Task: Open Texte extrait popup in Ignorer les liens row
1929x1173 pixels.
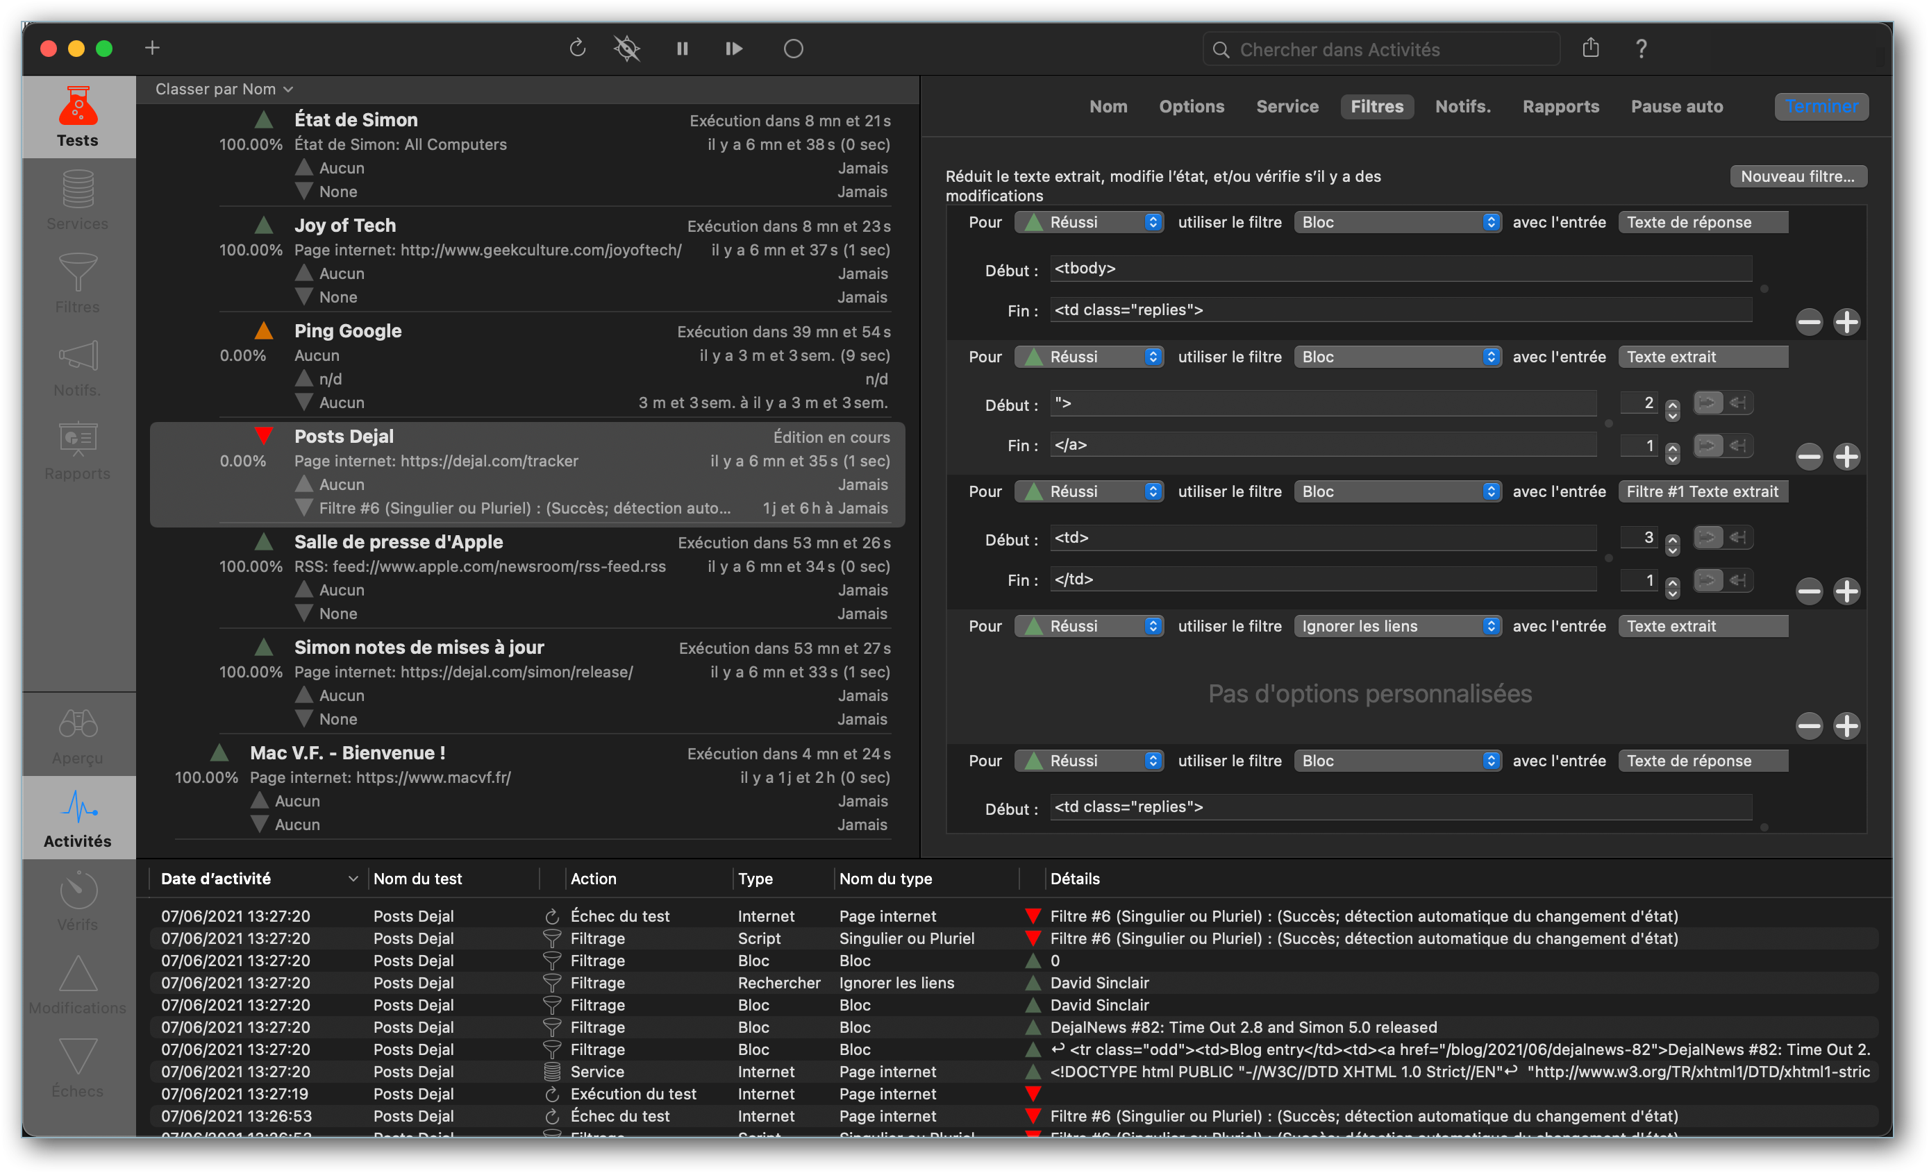Action: click(1703, 626)
